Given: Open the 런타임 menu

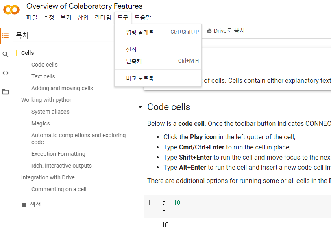Looking at the screenshot, I should coord(103,18).
